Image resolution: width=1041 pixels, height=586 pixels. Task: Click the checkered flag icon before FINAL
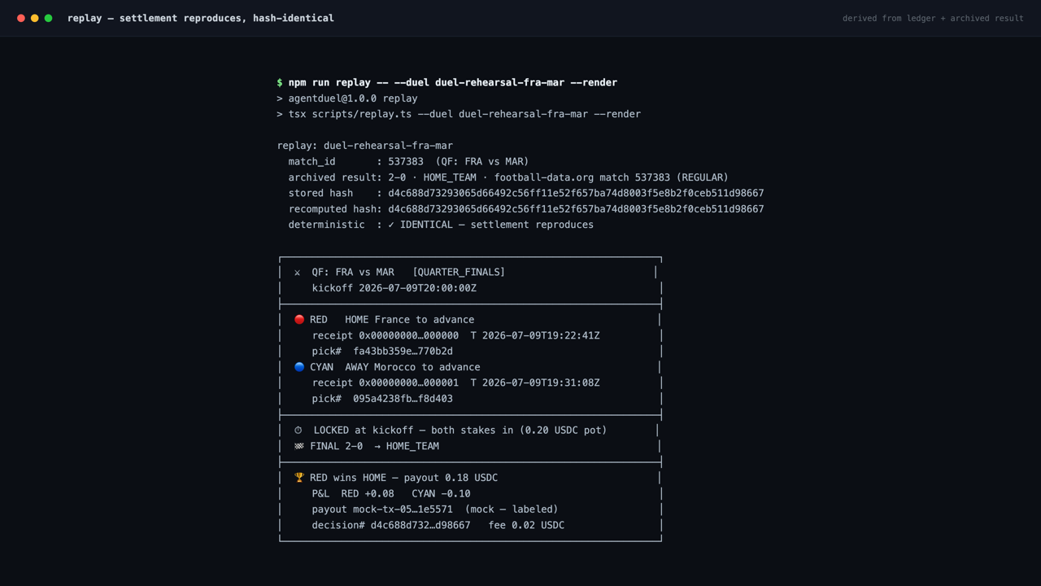[299, 446]
